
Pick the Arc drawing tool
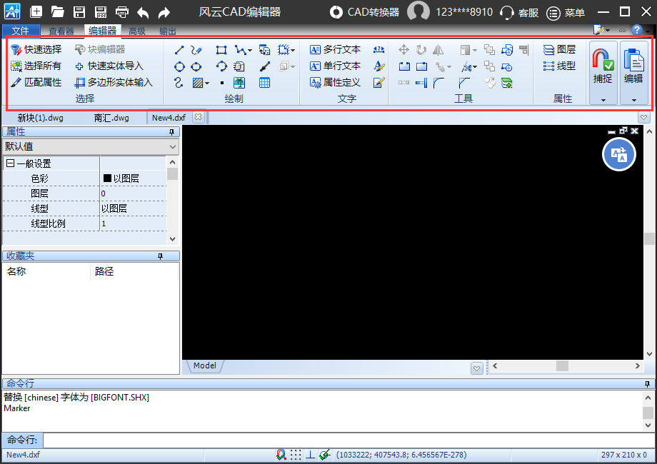point(221,66)
